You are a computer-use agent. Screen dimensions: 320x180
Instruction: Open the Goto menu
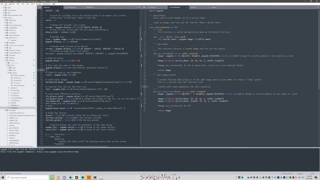[27, 4]
